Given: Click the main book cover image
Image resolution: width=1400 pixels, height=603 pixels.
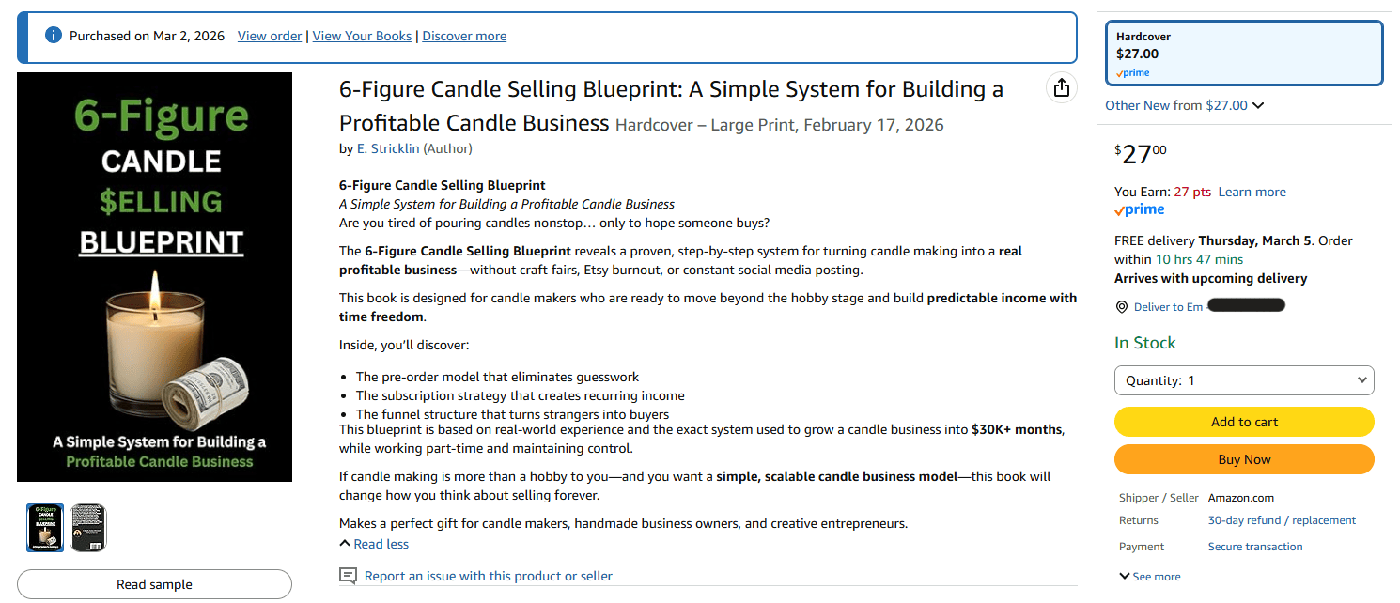Looking at the screenshot, I should (154, 277).
